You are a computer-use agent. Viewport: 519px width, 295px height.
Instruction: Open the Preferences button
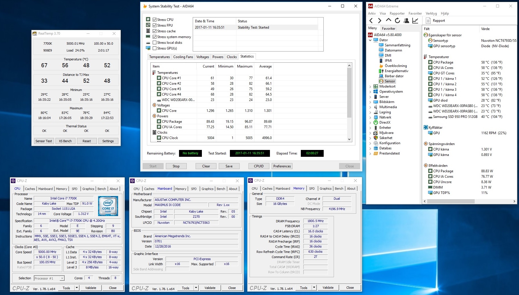(282, 166)
